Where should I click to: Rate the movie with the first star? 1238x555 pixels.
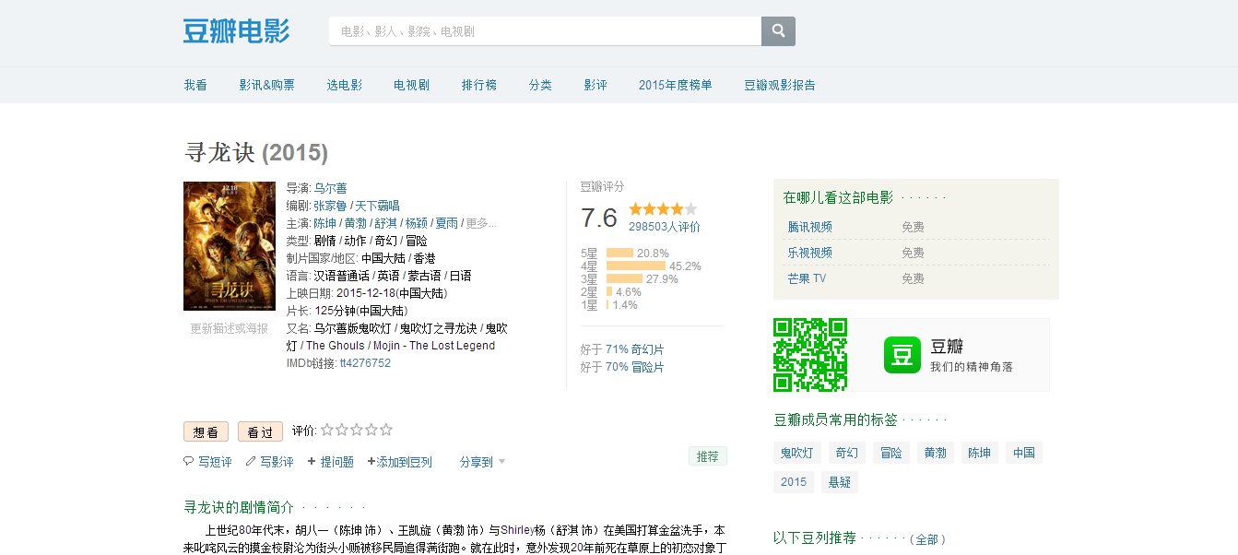(x=327, y=429)
